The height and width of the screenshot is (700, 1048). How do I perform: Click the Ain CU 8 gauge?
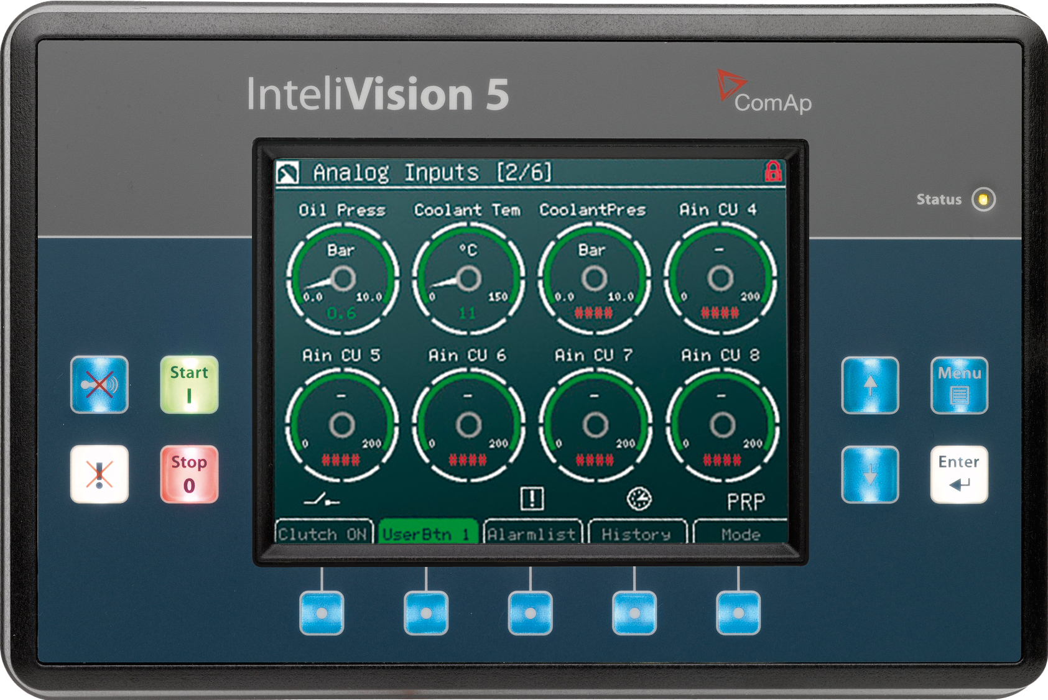[x=722, y=425]
